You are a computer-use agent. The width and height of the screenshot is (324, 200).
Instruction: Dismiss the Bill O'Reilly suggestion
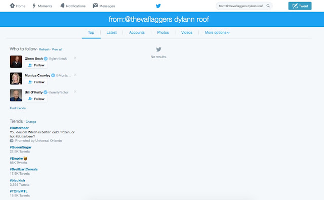[75, 91]
